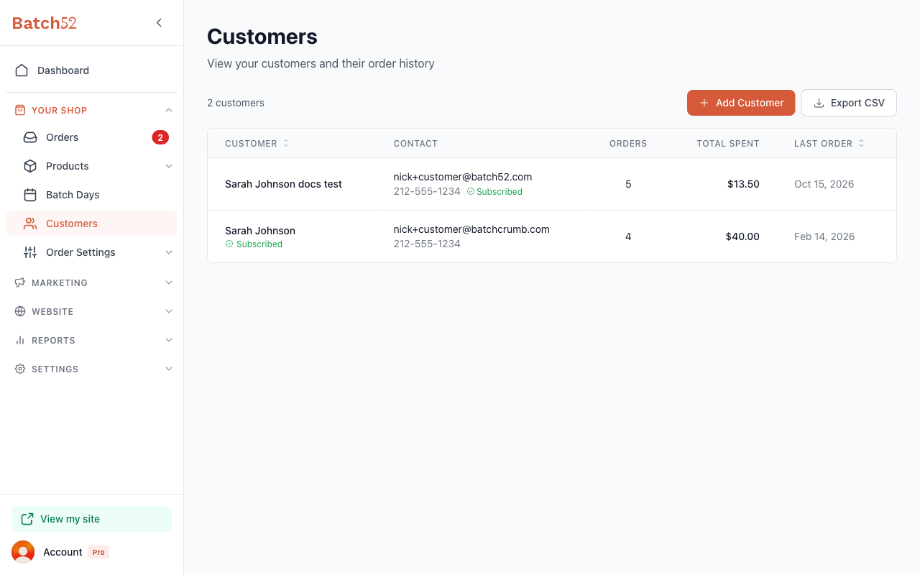Click the Dashboard home icon
Image resolution: width=920 pixels, height=575 pixels.
click(22, 70)
